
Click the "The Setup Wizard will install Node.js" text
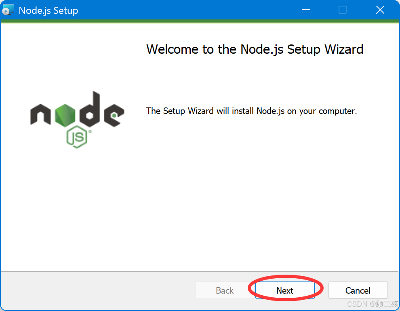pos(251,111)
